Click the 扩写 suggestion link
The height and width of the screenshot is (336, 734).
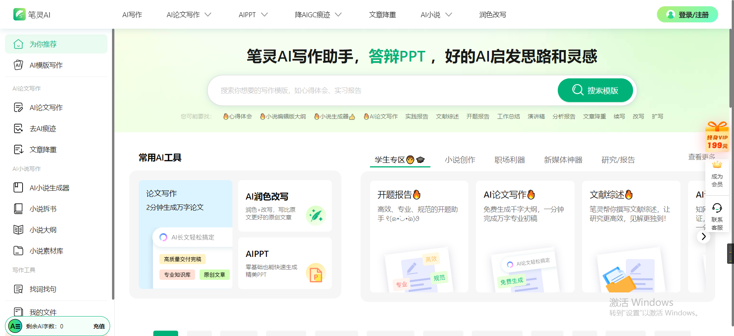[658, 116]
